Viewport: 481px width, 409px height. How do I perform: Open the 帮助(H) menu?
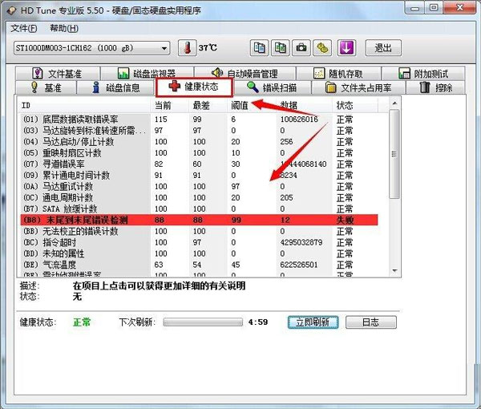click(x=64, y=29)
